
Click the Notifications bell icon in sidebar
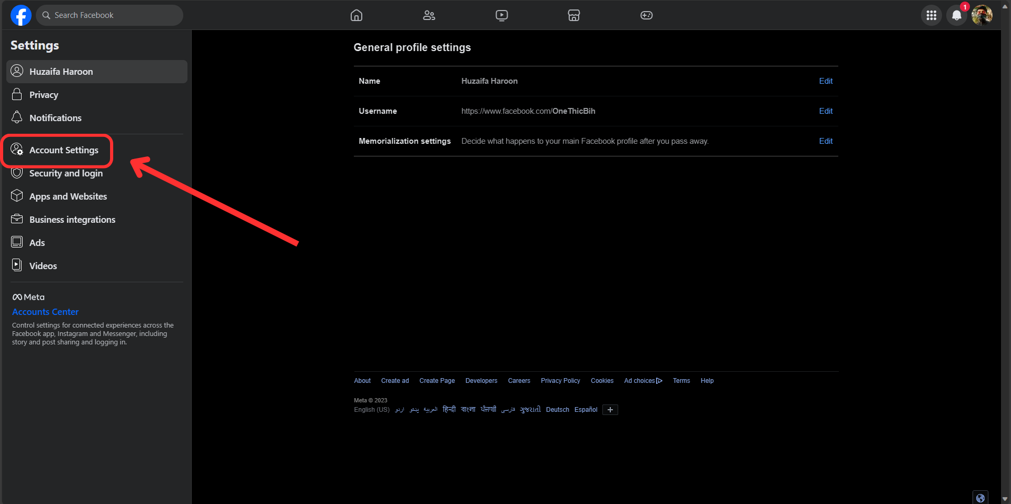(x=17, y=117)
